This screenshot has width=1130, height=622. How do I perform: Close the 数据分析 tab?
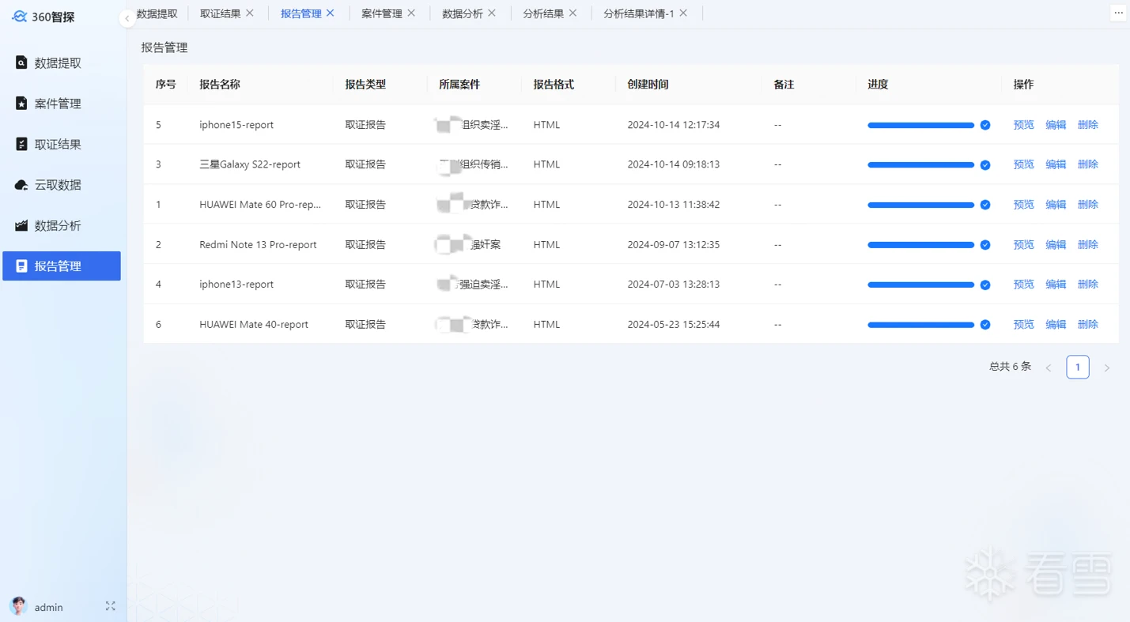[492, 13]
